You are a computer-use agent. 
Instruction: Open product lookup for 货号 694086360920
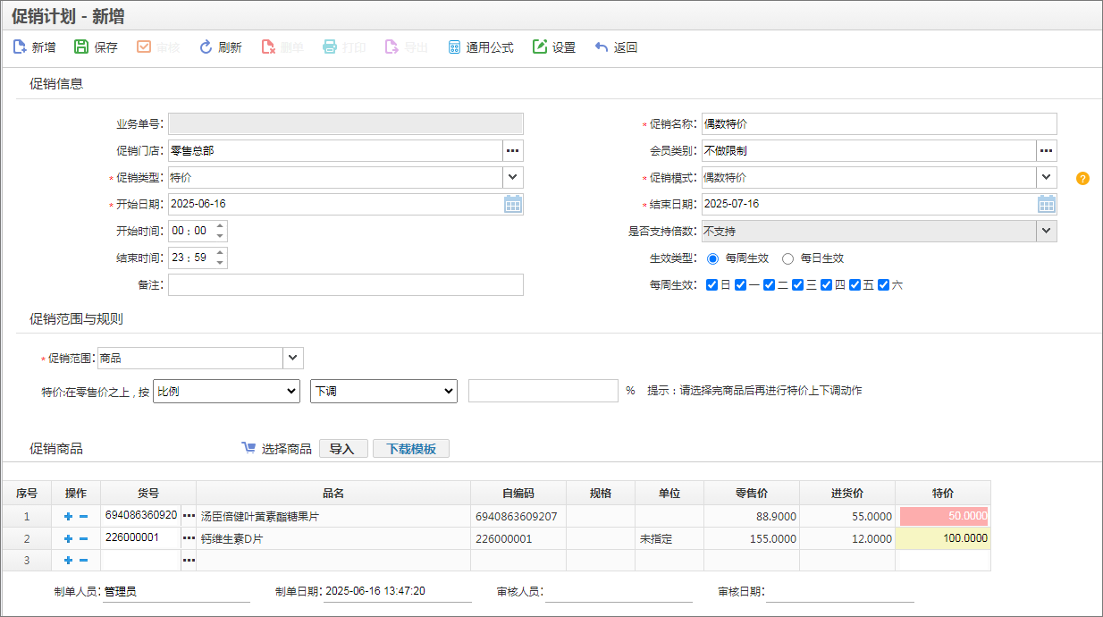(x=188, y=517)
